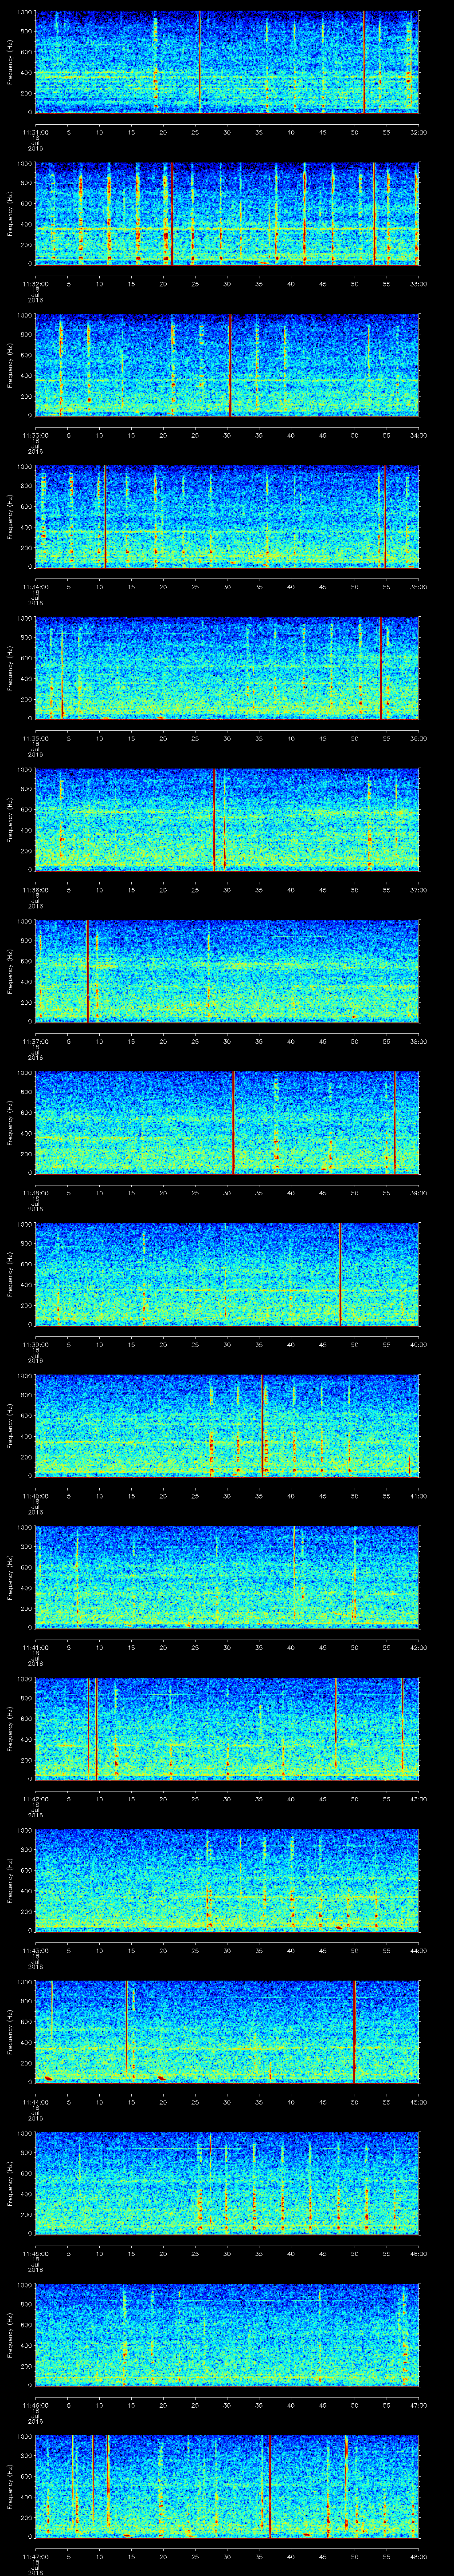Select the '35:00' end time label

tap(418, 587)
